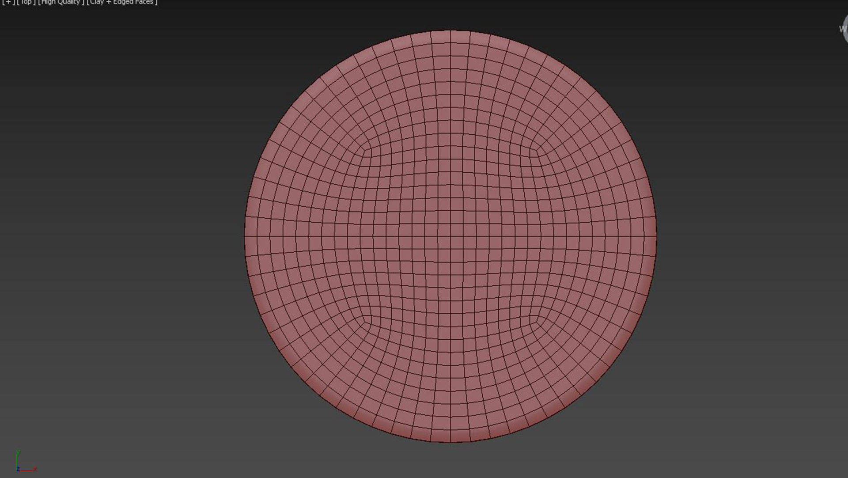Viewport: 848px width, 478px height.
Task: Click the topmost rim of the disc
Action: click(x=450, y=31)
